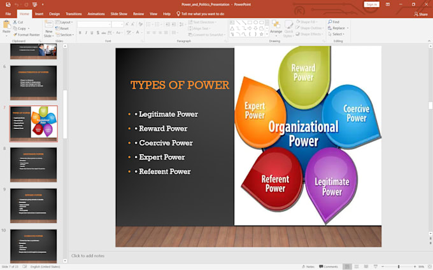Select the right arrow shape in gallery
The height and width of the screenshot is (270, 433).
click(x=250, y=28)
